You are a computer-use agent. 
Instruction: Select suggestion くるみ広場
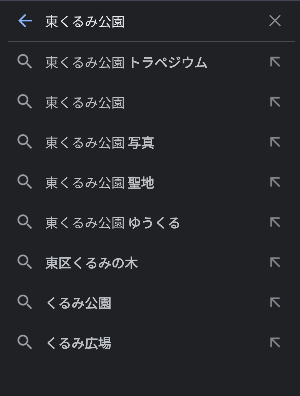[x=78, y=343]
